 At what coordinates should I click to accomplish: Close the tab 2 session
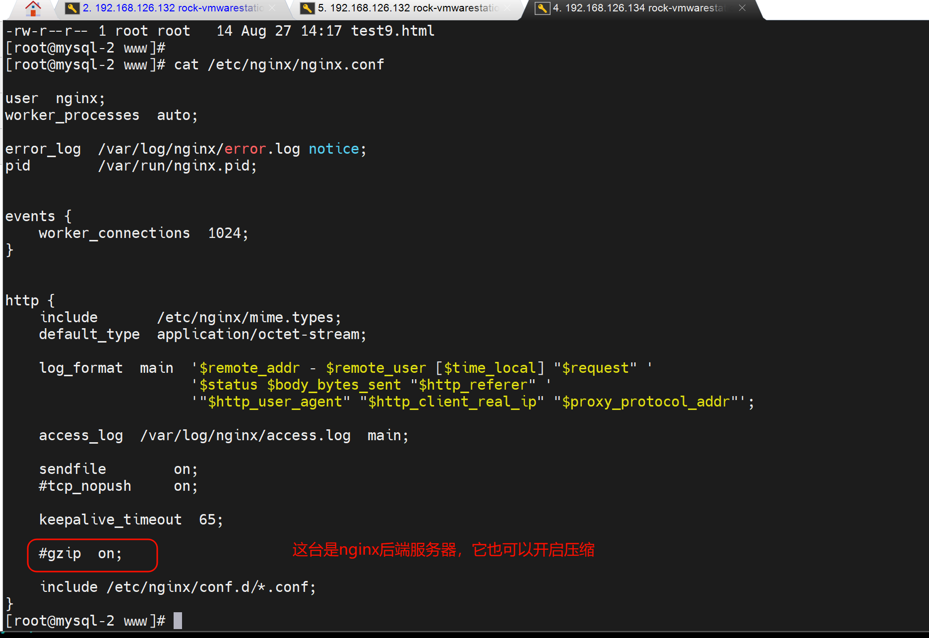(272, 8)
